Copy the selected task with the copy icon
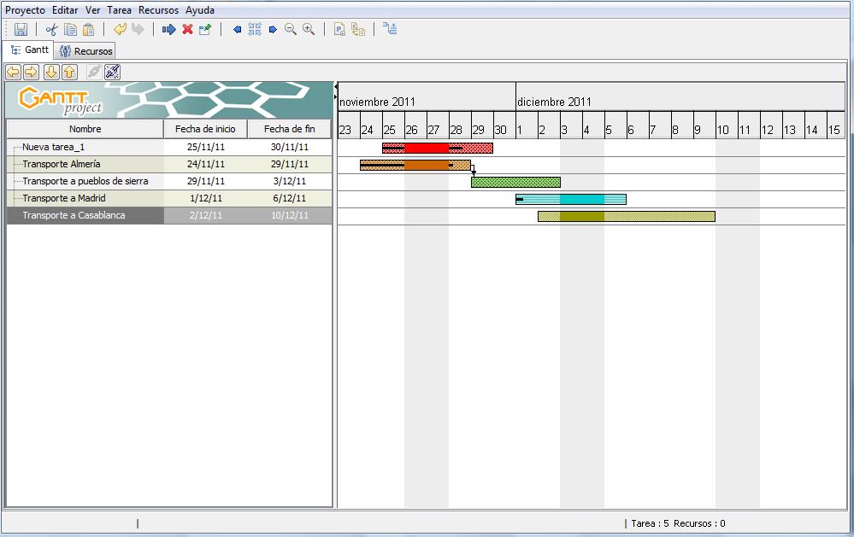This screenshot has width=854, height=537. click(x=70, y=29)
